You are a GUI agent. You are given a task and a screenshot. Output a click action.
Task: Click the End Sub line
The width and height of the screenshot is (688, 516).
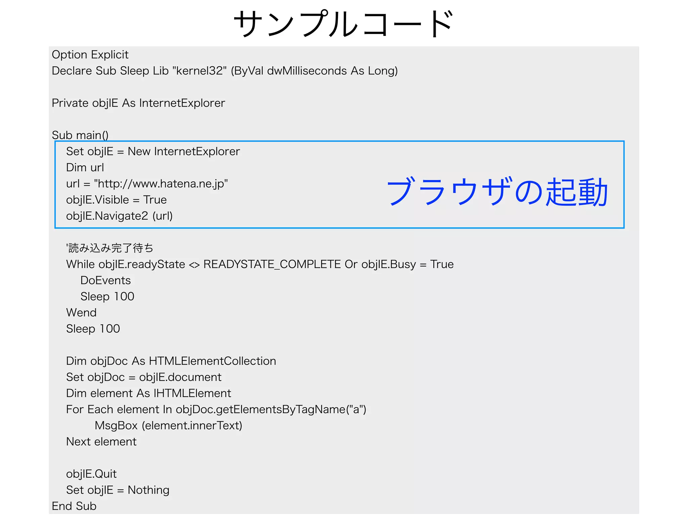pyautogui.click(x=74, y=506)
